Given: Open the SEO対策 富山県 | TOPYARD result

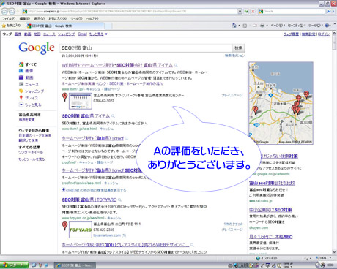Looking at the screenshot, I should tap(89, 200).
